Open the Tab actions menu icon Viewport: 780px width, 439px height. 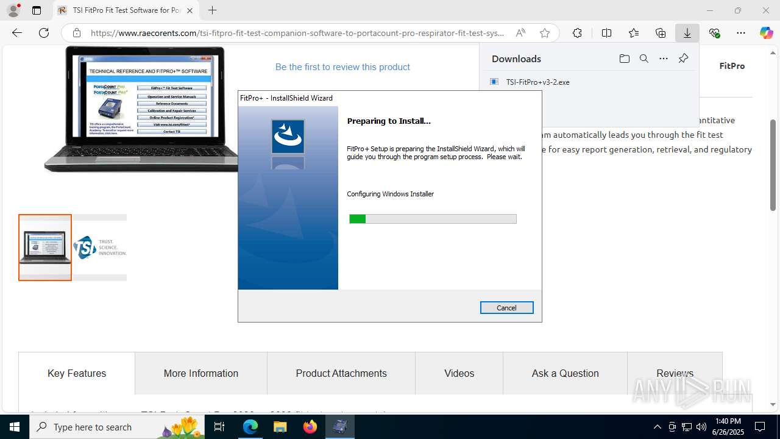[37, 10]
